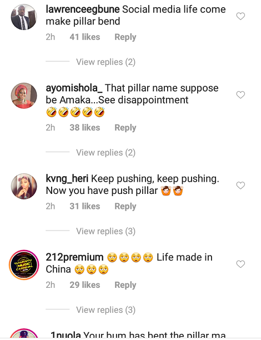Reply to ayomishola_'s Amaka comment
Viewport: 261px width, 340px height.
pyautogui.click(x=126, y=128)
